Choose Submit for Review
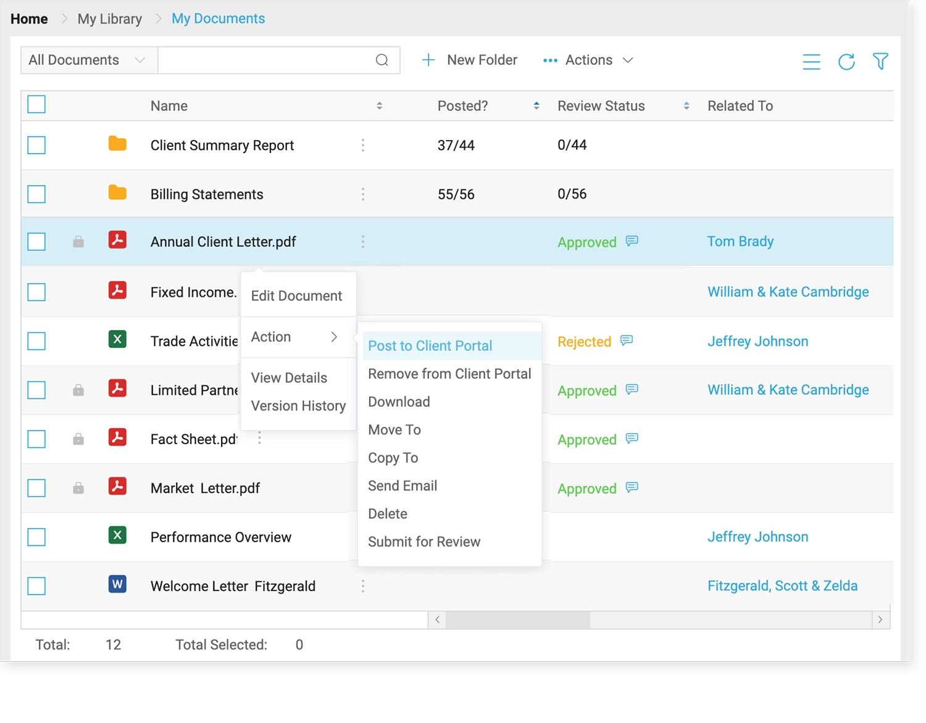This screenshot has width=926, height=723. 424,542
